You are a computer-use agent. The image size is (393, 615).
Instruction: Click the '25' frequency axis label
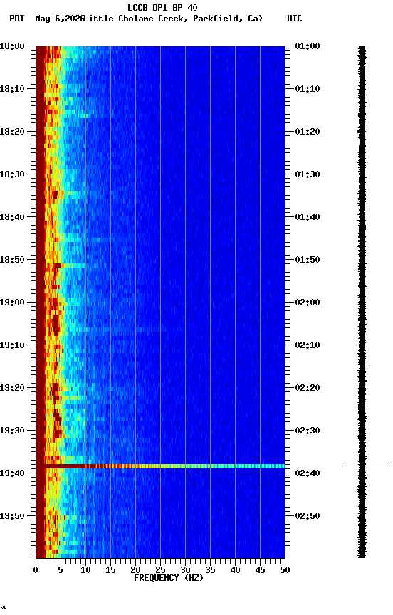tap(160, 570)
